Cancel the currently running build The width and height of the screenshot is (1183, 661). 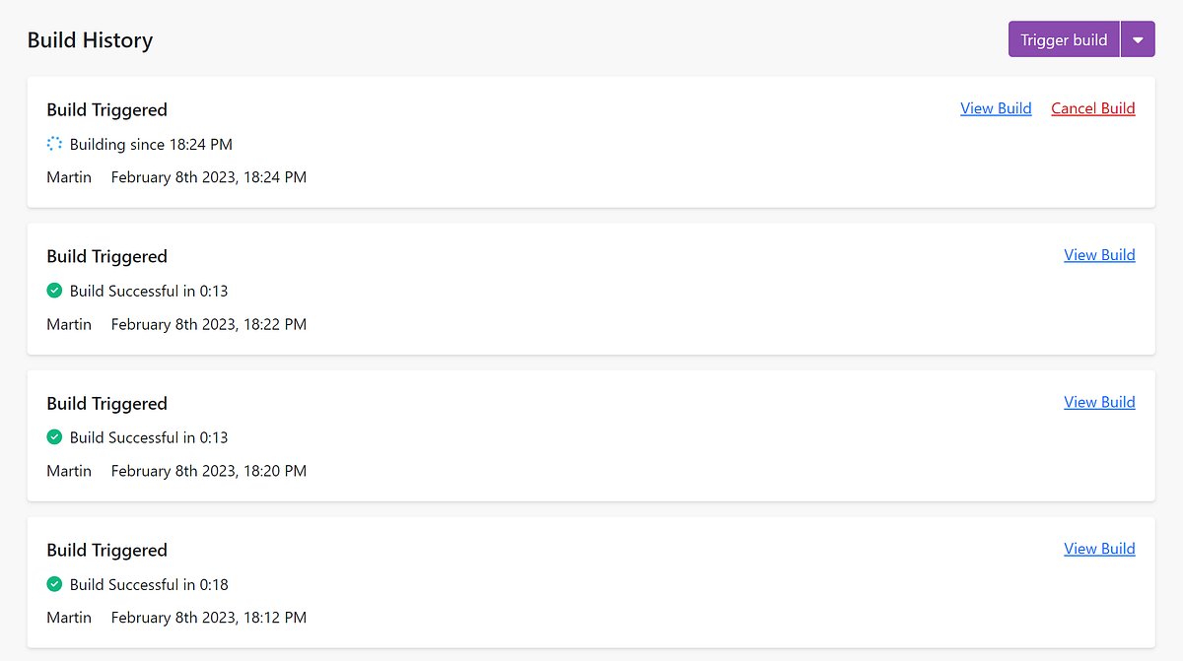[1092, 107]
